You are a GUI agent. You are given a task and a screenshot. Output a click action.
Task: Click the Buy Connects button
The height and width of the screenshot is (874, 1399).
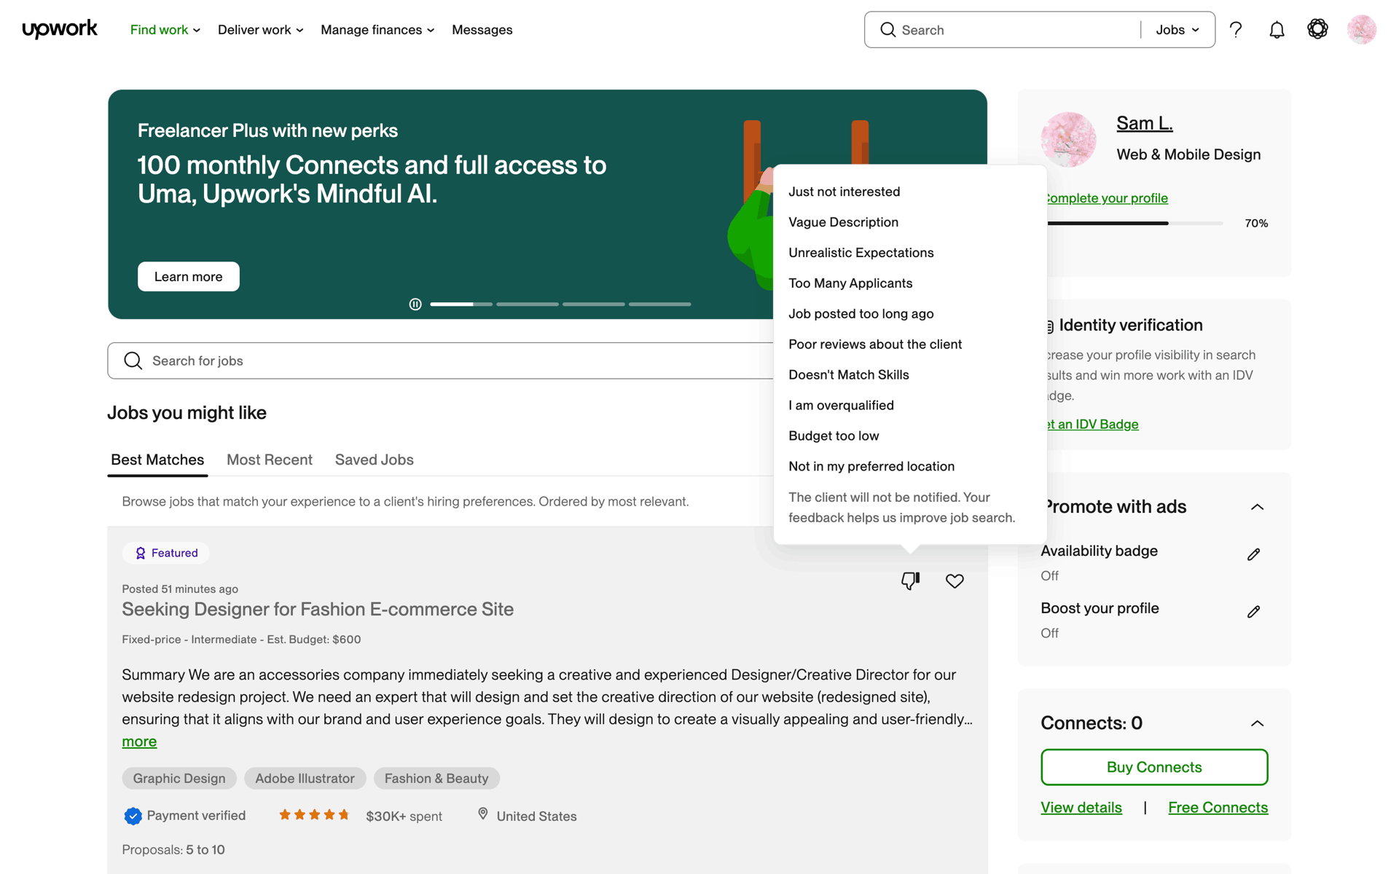click(1154, 767)
